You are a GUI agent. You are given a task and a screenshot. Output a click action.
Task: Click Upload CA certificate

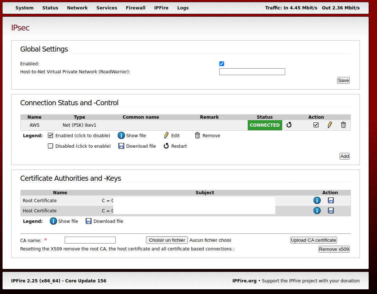313,240
